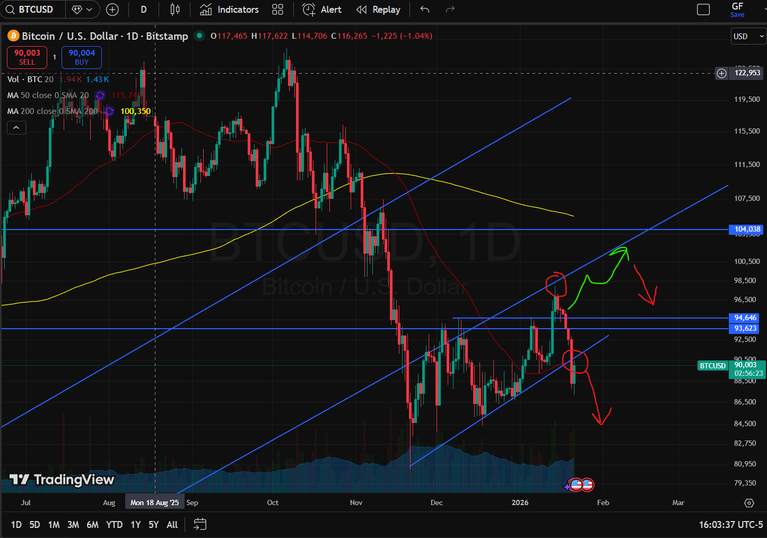
Task: Click the undo arrow in toolbar
Action: pos(424,10)
